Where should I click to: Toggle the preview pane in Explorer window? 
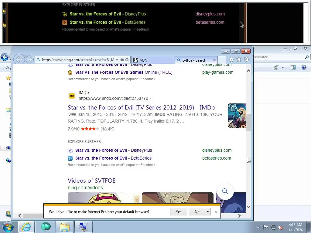pyautogui.click(x=293, y=67)
